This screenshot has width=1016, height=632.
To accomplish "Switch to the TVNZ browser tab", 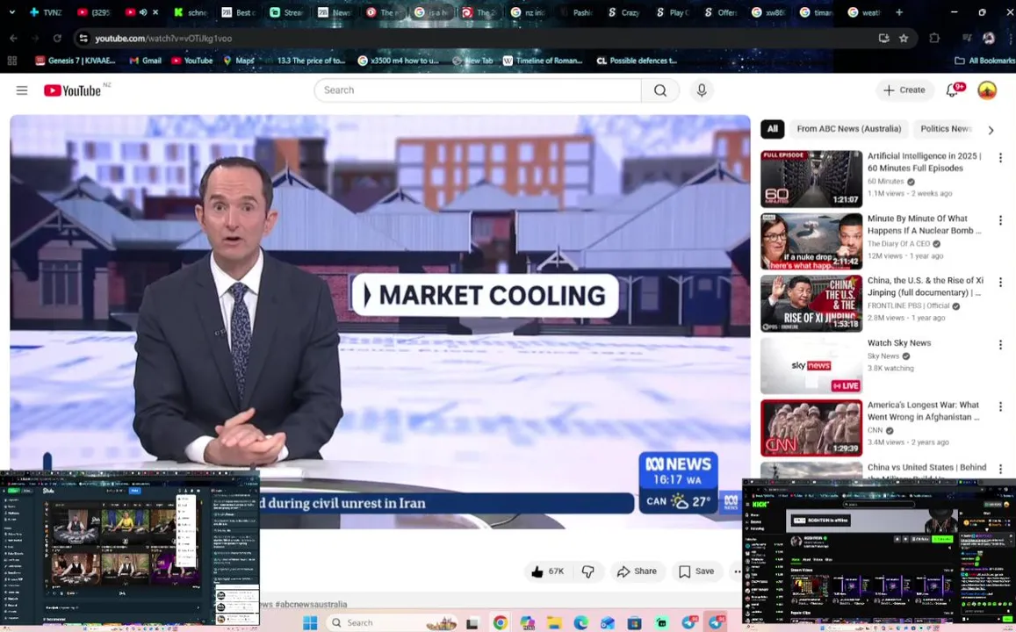I will click(46, 12).
